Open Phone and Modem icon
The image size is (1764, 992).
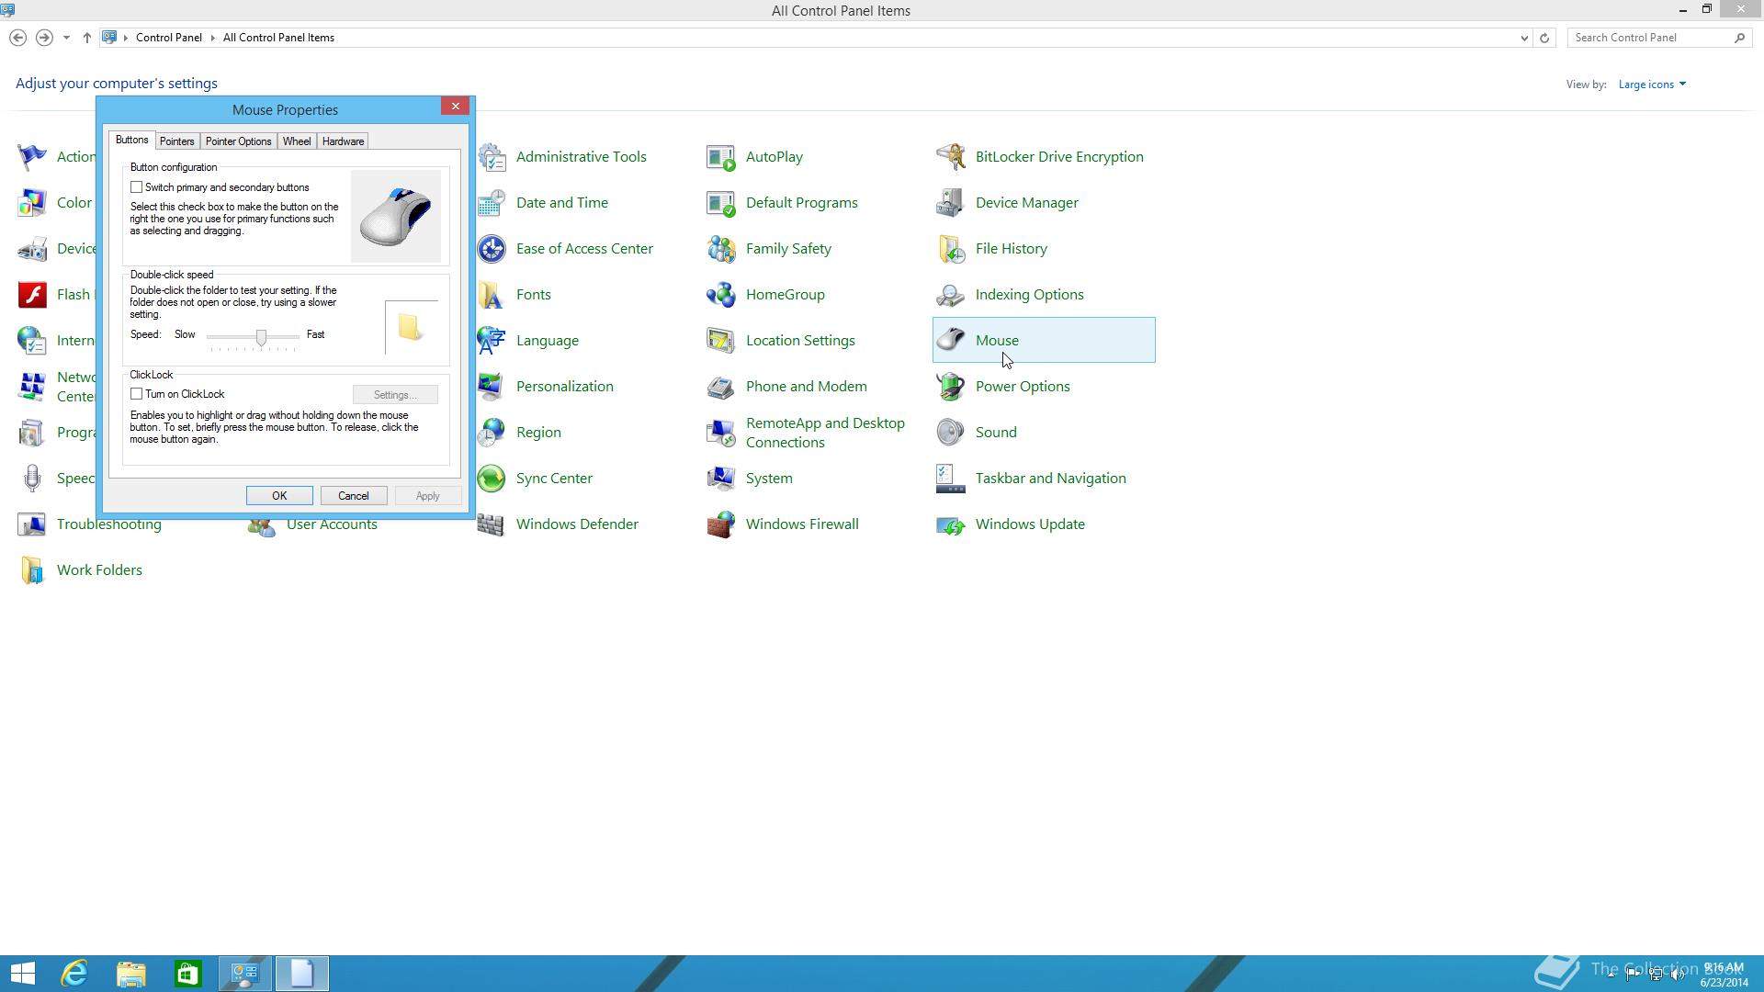721,387
